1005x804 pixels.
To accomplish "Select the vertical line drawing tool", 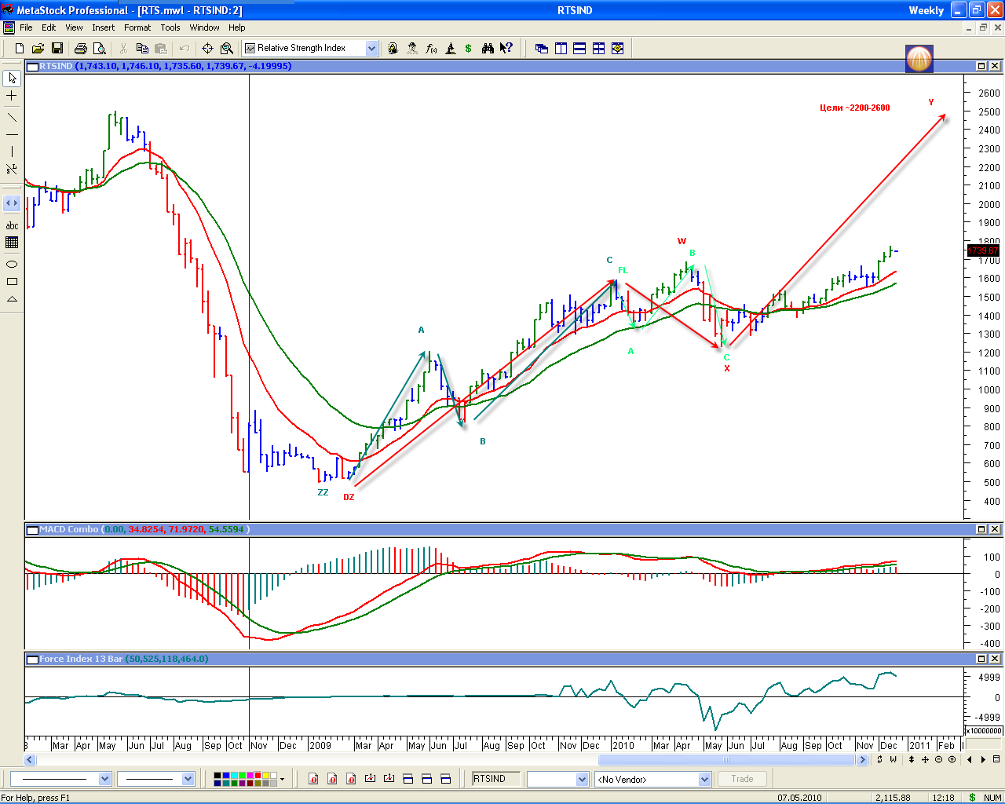I will click(12, 152).
